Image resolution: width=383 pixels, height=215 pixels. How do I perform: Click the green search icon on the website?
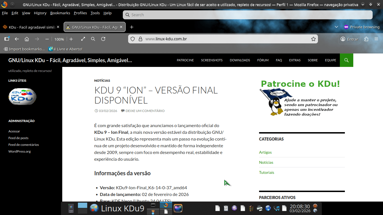click(346, 60)
